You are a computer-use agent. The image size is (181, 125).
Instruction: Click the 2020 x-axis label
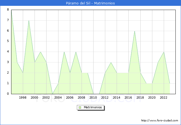pyautogui.click(x=152, y=97)
